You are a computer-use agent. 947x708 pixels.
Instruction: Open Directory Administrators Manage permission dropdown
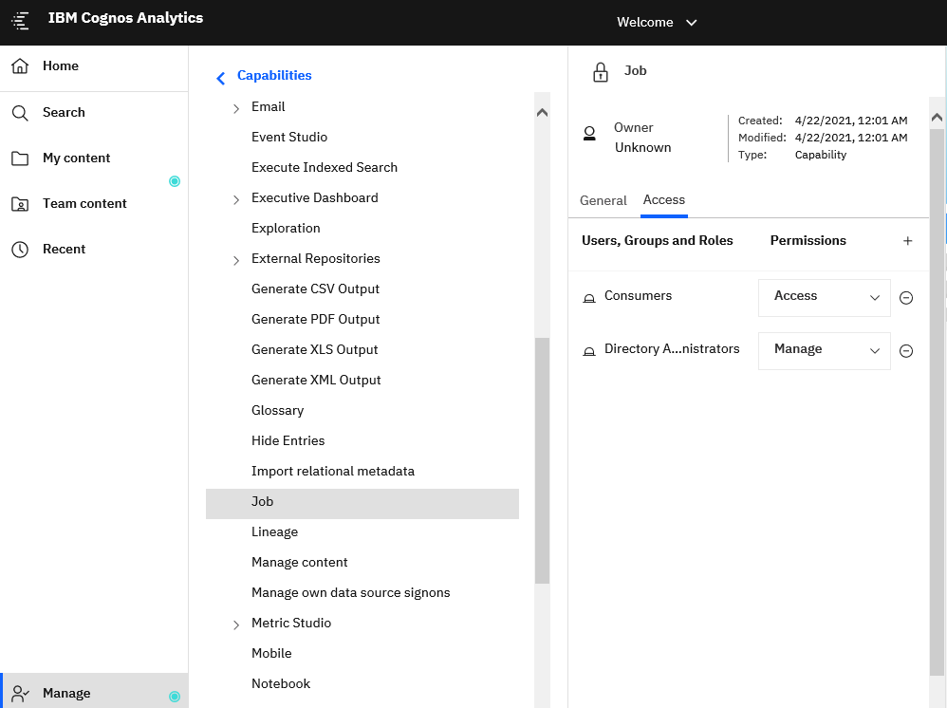(825, 351)
